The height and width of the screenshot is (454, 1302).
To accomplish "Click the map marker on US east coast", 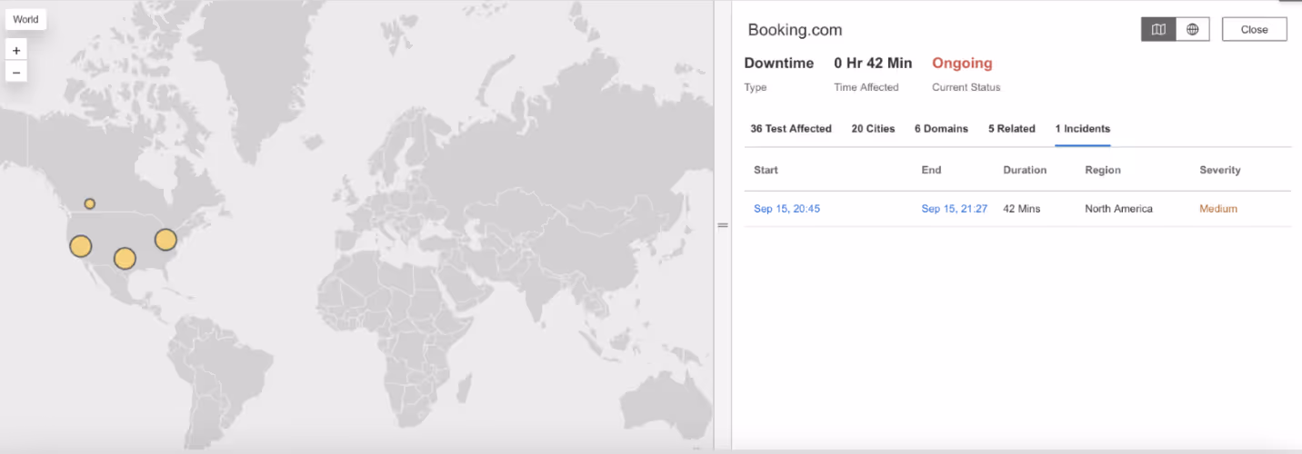I will (165, 240).
